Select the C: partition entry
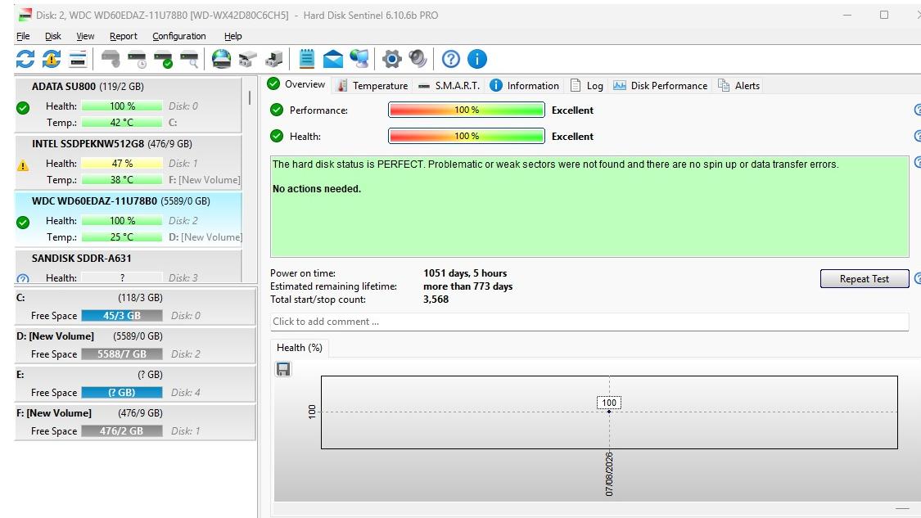921x518 pixels. (135, 306)
